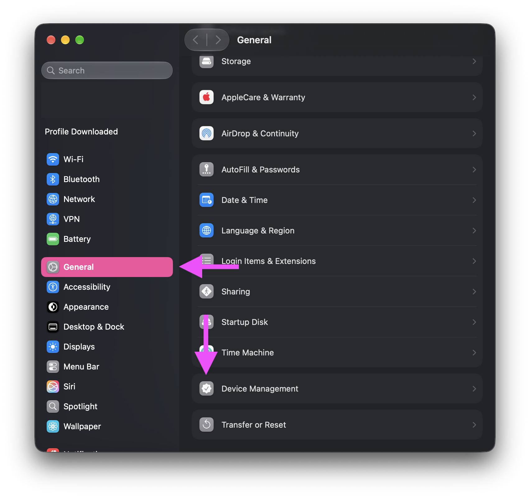The height and width of the screenshot is (498, 530).
Task: Click the Sharing row label
Action: click(x=236, y=292)
